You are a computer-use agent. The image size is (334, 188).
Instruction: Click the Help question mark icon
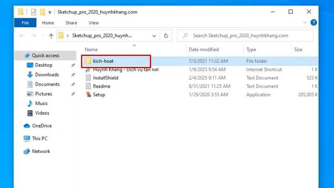click(314, 23)
